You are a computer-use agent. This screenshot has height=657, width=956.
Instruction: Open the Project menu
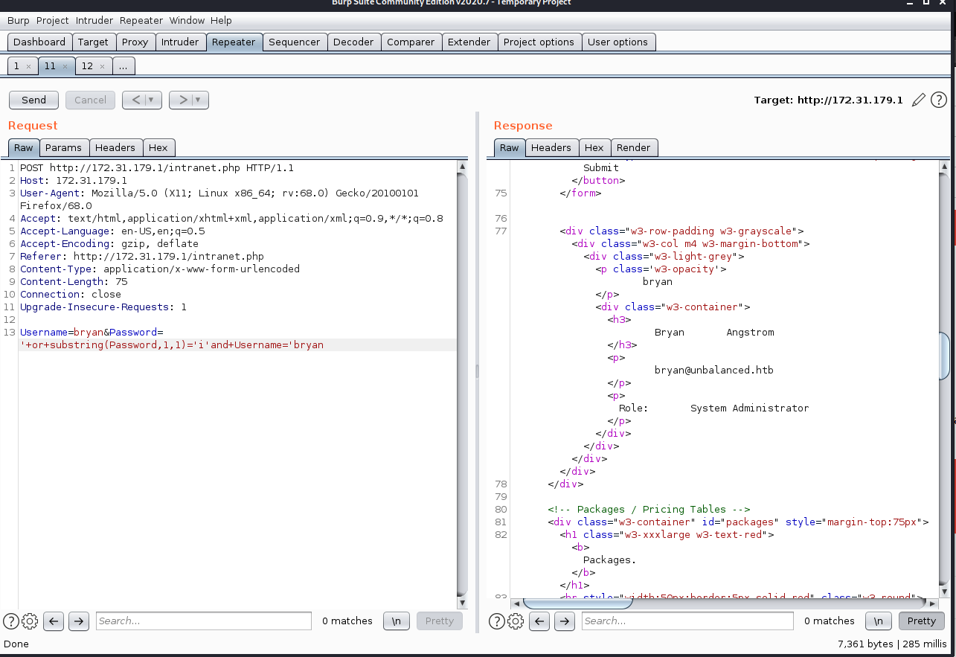pos(53,20)
